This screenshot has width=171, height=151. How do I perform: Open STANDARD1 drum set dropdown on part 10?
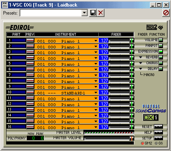point(96,93)
